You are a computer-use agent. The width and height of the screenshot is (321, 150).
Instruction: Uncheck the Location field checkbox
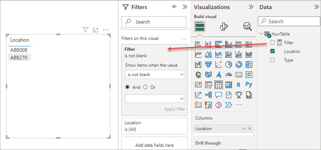click(x=272, y=51)
